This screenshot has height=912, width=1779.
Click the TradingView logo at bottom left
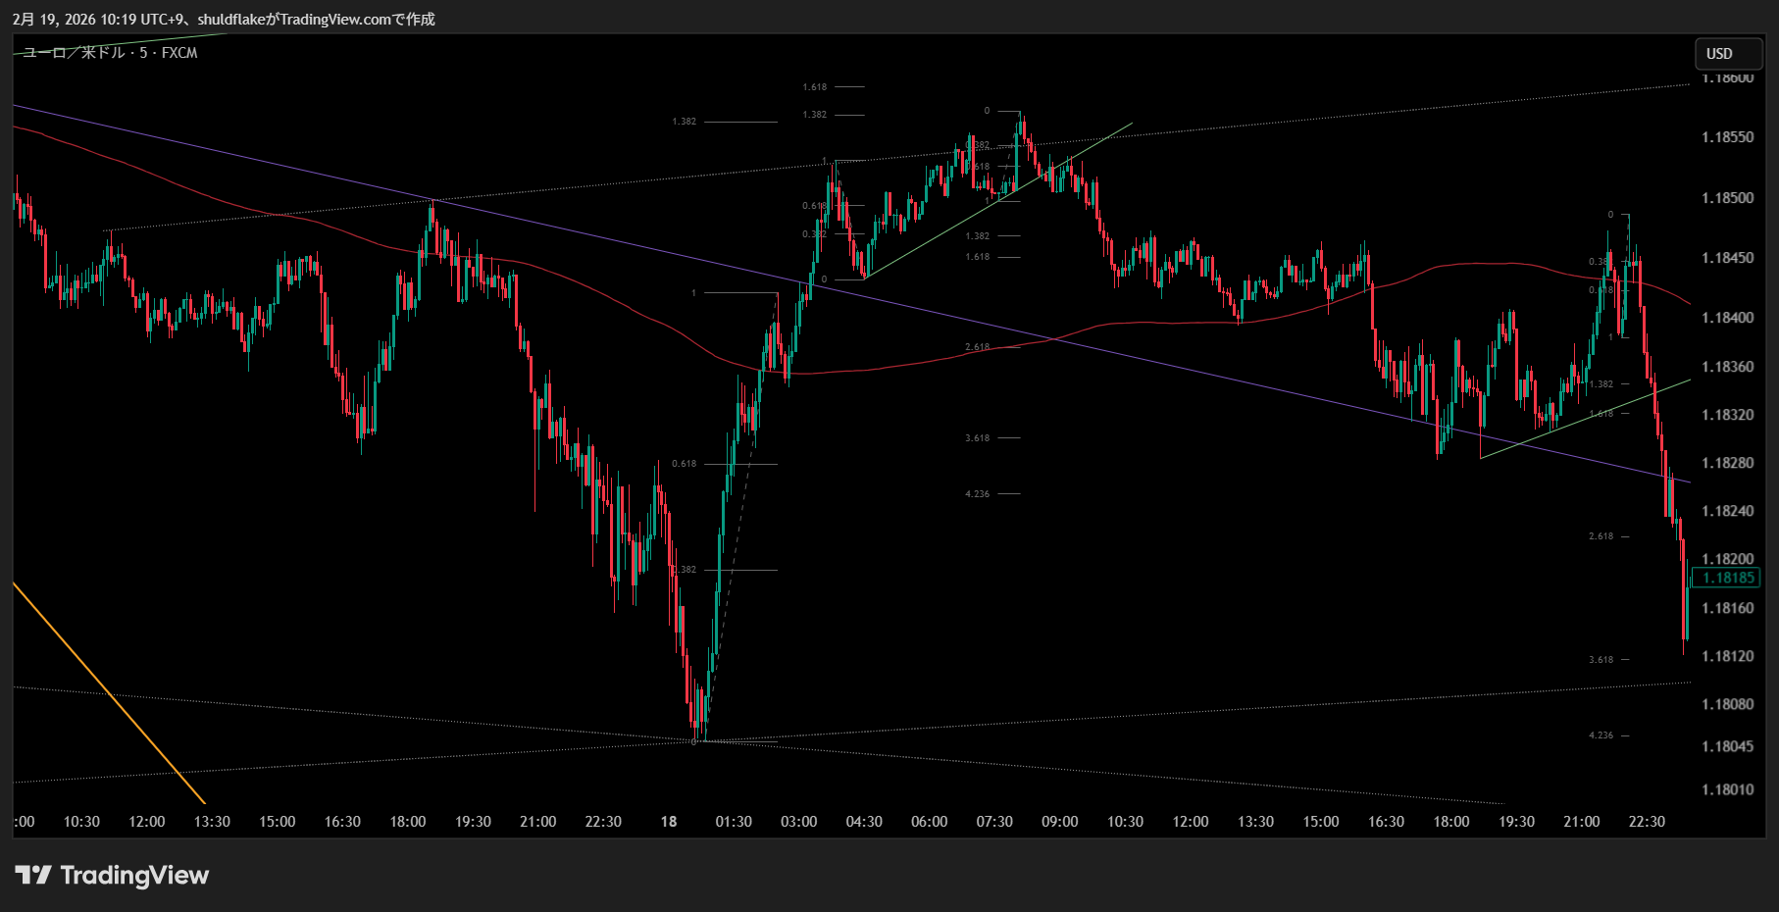(x=112, y=875)
